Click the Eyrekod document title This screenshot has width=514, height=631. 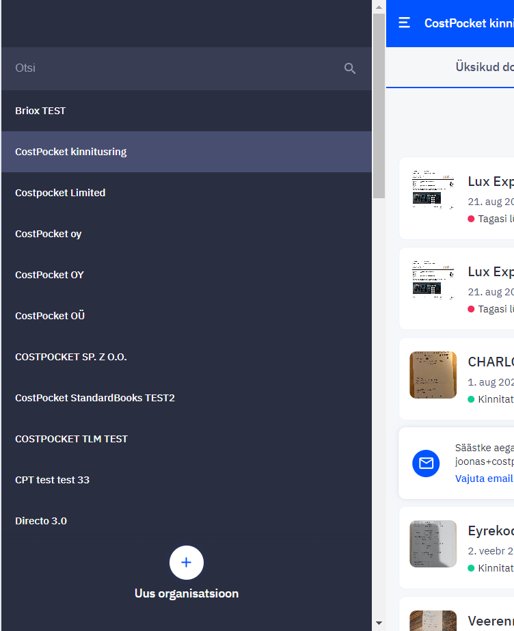[491, 531]
